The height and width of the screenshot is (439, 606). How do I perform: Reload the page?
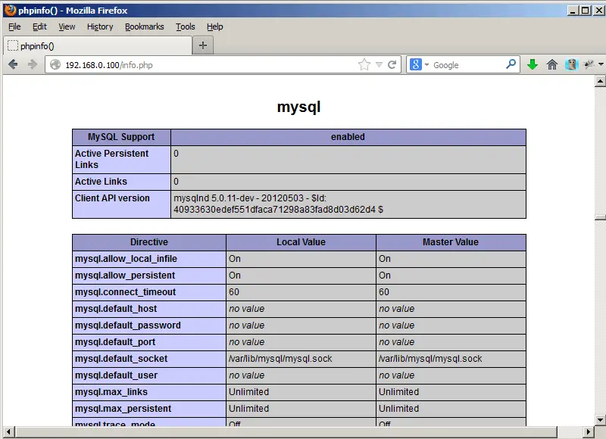coord(392,64)
